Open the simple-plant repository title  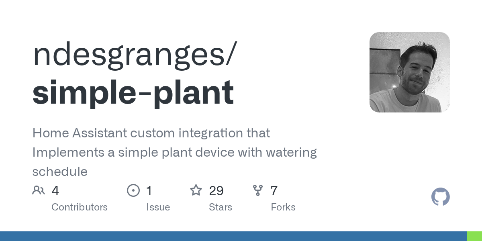133,92
